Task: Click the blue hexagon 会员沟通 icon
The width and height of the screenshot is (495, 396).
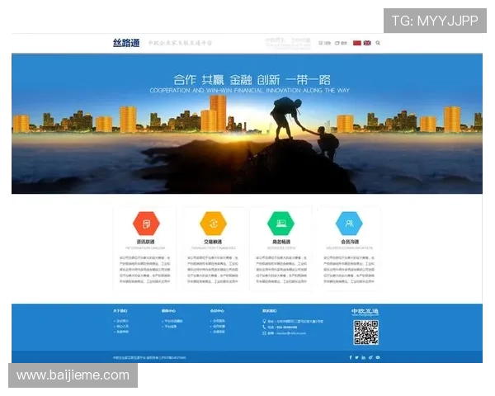Action: pyautogui.click(x=349, y=224)
